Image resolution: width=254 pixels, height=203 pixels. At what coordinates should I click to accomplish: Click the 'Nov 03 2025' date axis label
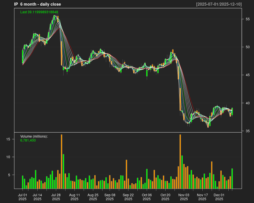(184, 197)
